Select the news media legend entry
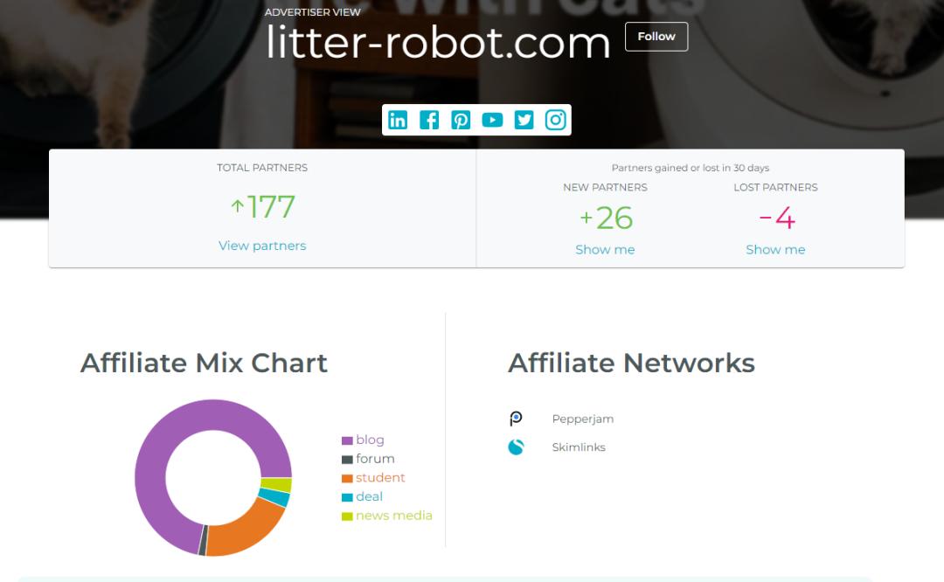Viewport: 944px width, 582px height. click(386, 516)
